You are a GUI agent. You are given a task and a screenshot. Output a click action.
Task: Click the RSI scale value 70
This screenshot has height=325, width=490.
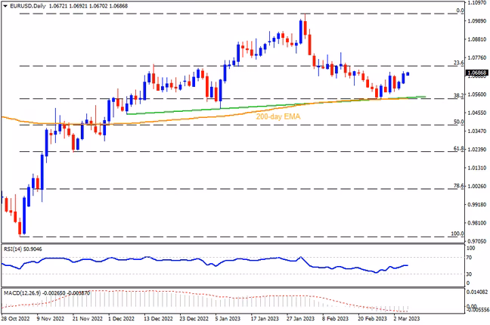click(x=469, y=258)
